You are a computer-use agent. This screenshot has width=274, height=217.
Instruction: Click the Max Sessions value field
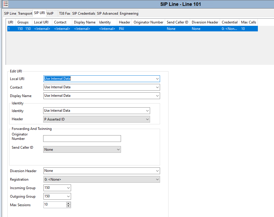point(55,205)
